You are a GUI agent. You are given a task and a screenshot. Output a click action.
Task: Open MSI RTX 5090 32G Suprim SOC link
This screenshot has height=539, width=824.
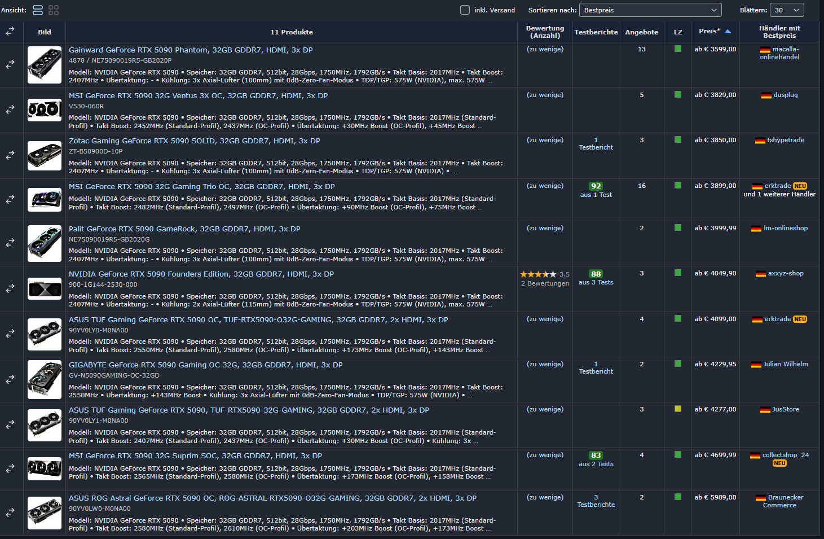click(195, 455)
